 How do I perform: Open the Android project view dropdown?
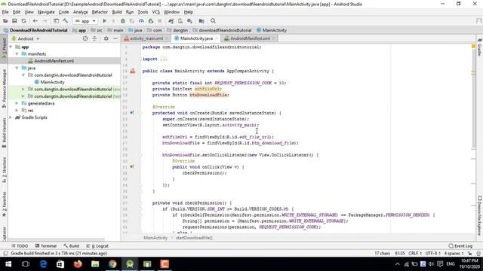point(26,38)
